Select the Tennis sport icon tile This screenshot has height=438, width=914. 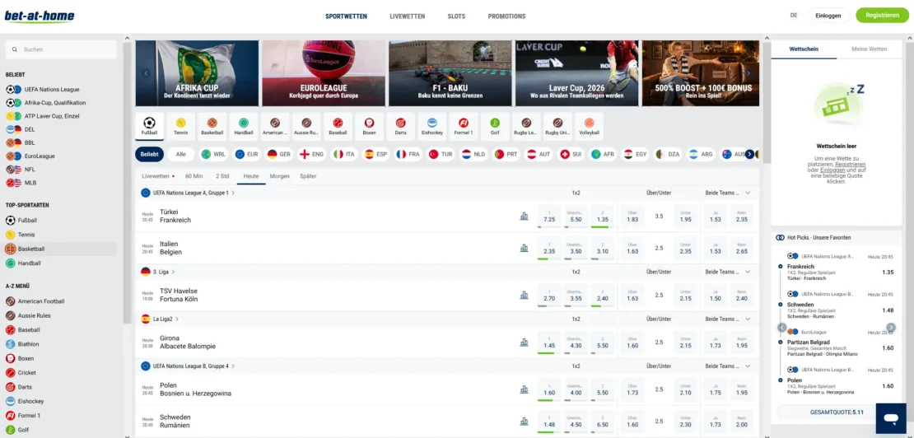(180, 127)
